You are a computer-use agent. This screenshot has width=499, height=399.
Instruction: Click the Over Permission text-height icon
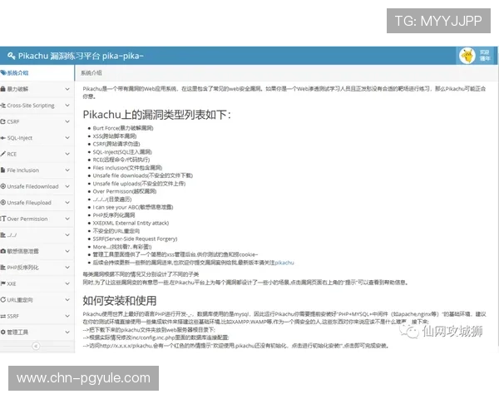pyautogui.click(x=3, y=219)
